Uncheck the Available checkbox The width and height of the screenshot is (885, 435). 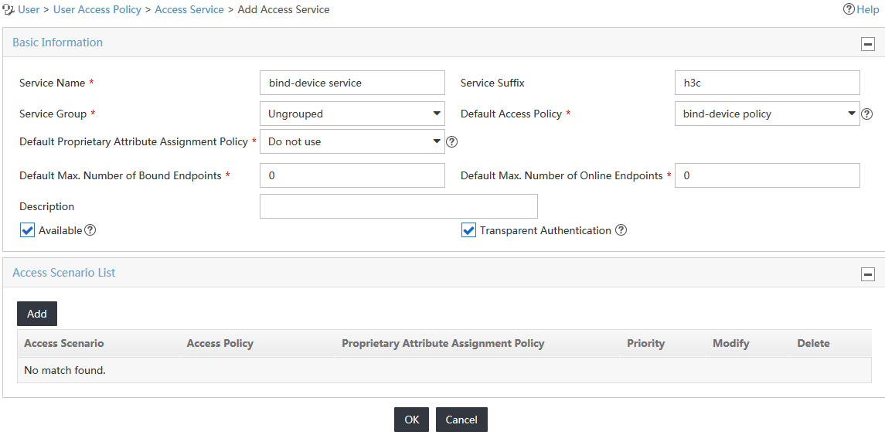[x=27, y=230]
